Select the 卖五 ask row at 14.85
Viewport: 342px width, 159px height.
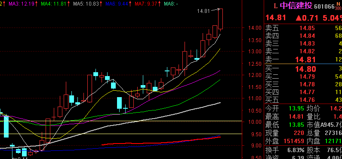click(x=303, y=28)
